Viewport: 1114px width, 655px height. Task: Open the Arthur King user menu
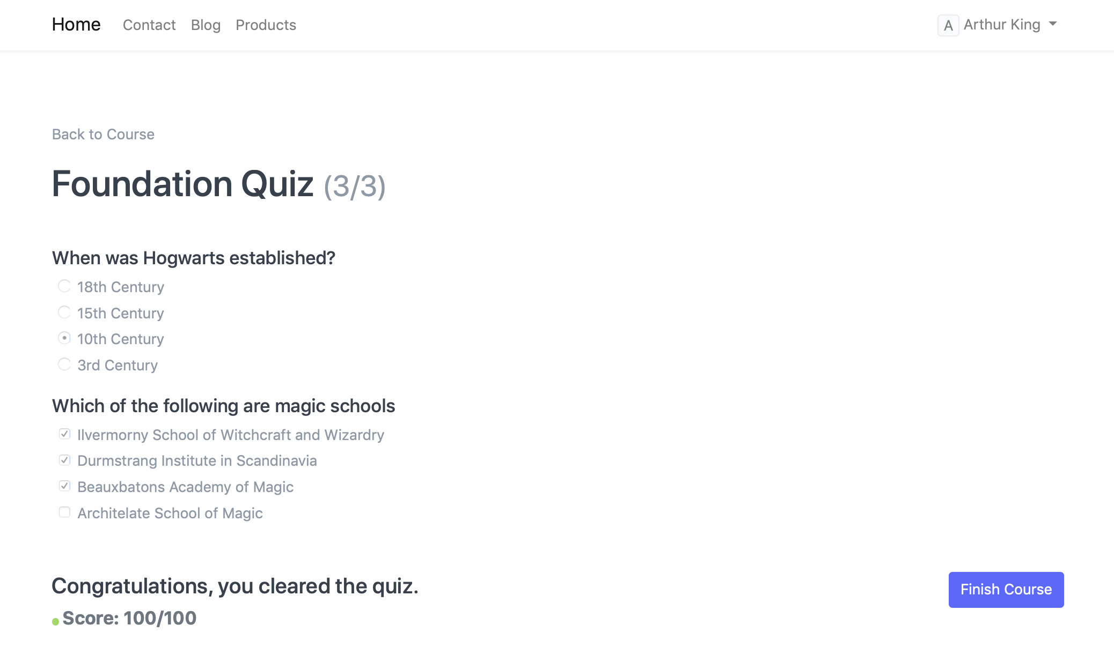(x=1001, y=25)
